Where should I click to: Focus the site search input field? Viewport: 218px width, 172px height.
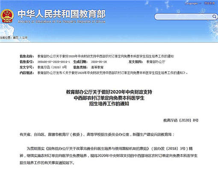tap(183, 17)
